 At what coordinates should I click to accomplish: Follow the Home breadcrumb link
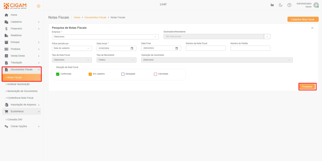coord(77,17)
